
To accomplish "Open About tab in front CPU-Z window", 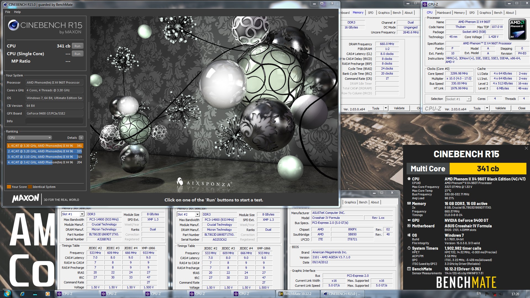I will coord(510,13).
